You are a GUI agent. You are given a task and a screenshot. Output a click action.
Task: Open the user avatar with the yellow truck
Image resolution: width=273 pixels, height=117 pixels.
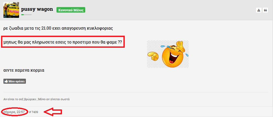(11, 10)
